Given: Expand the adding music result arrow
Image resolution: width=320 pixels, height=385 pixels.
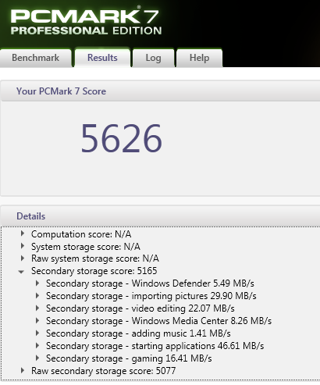Looking at the screenshot, I should [x=37, y=333].
